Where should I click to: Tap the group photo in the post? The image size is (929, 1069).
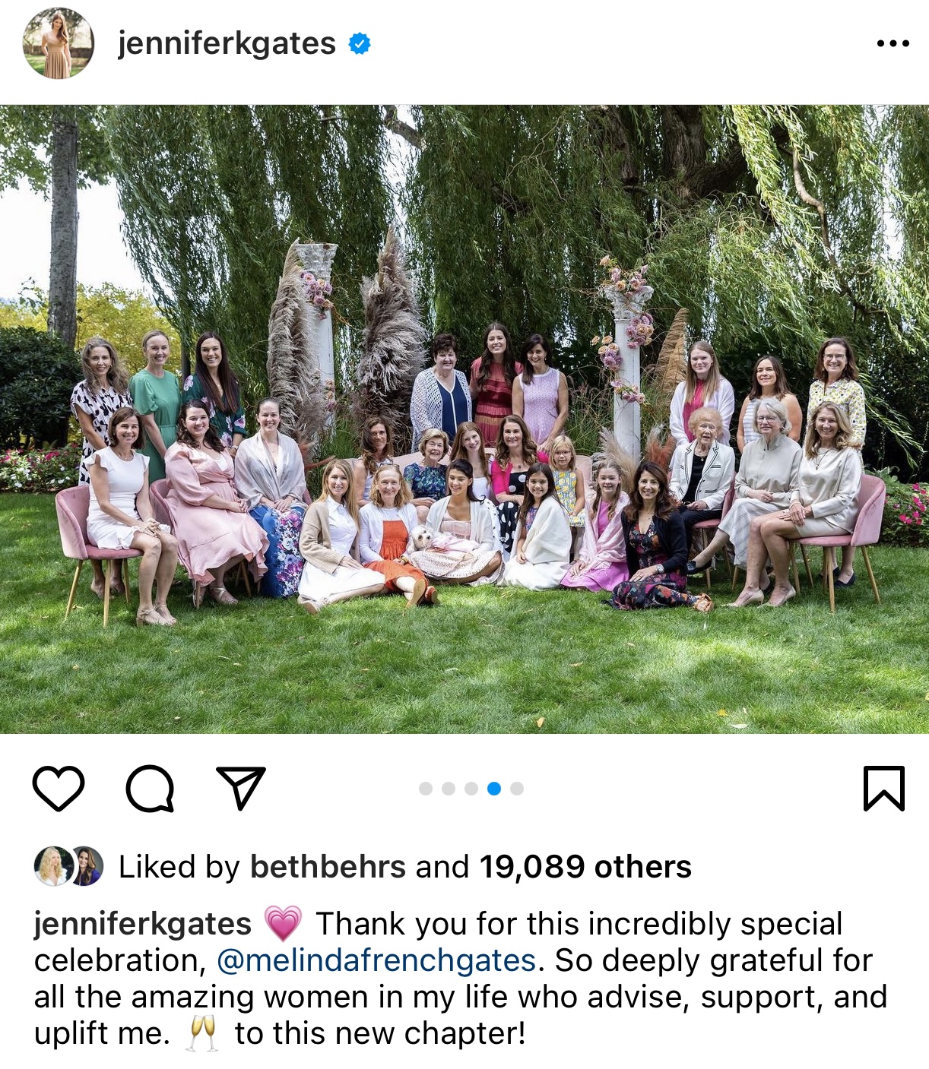pyautogui.click(x=465, y=419)
